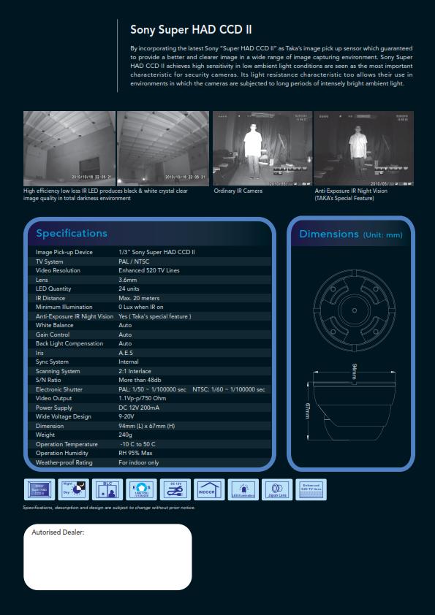The image size is (435, 615).
Task: Click the Enhanced 520 TV lines icon
Action: click(x=311, y=489)
